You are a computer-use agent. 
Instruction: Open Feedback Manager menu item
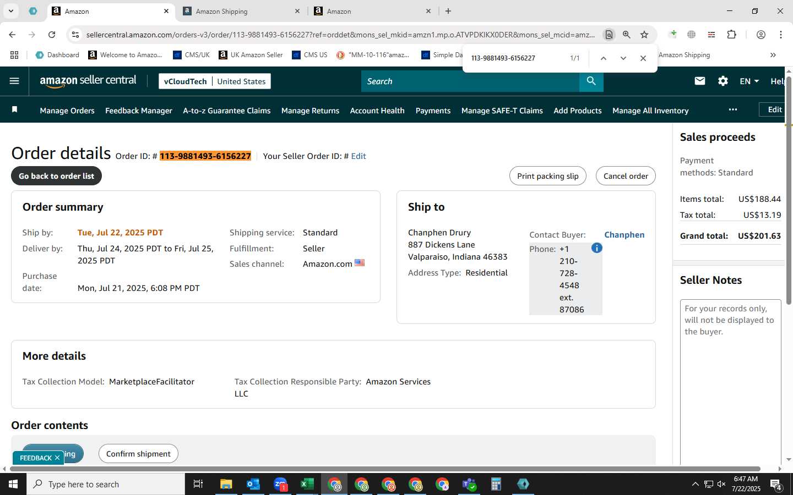(x=139, y=111)
